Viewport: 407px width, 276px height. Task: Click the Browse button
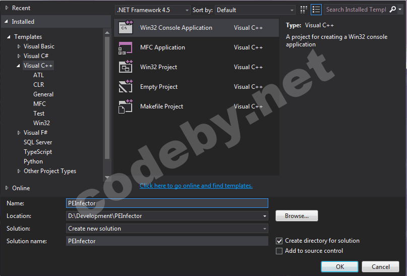pos(297,216)
